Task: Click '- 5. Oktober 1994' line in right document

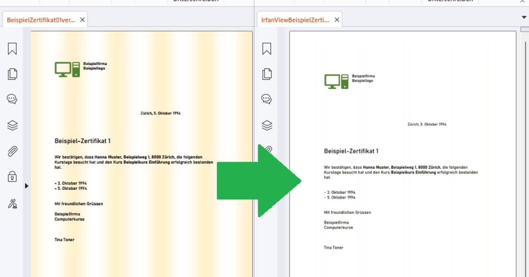Action: point(339,197)
